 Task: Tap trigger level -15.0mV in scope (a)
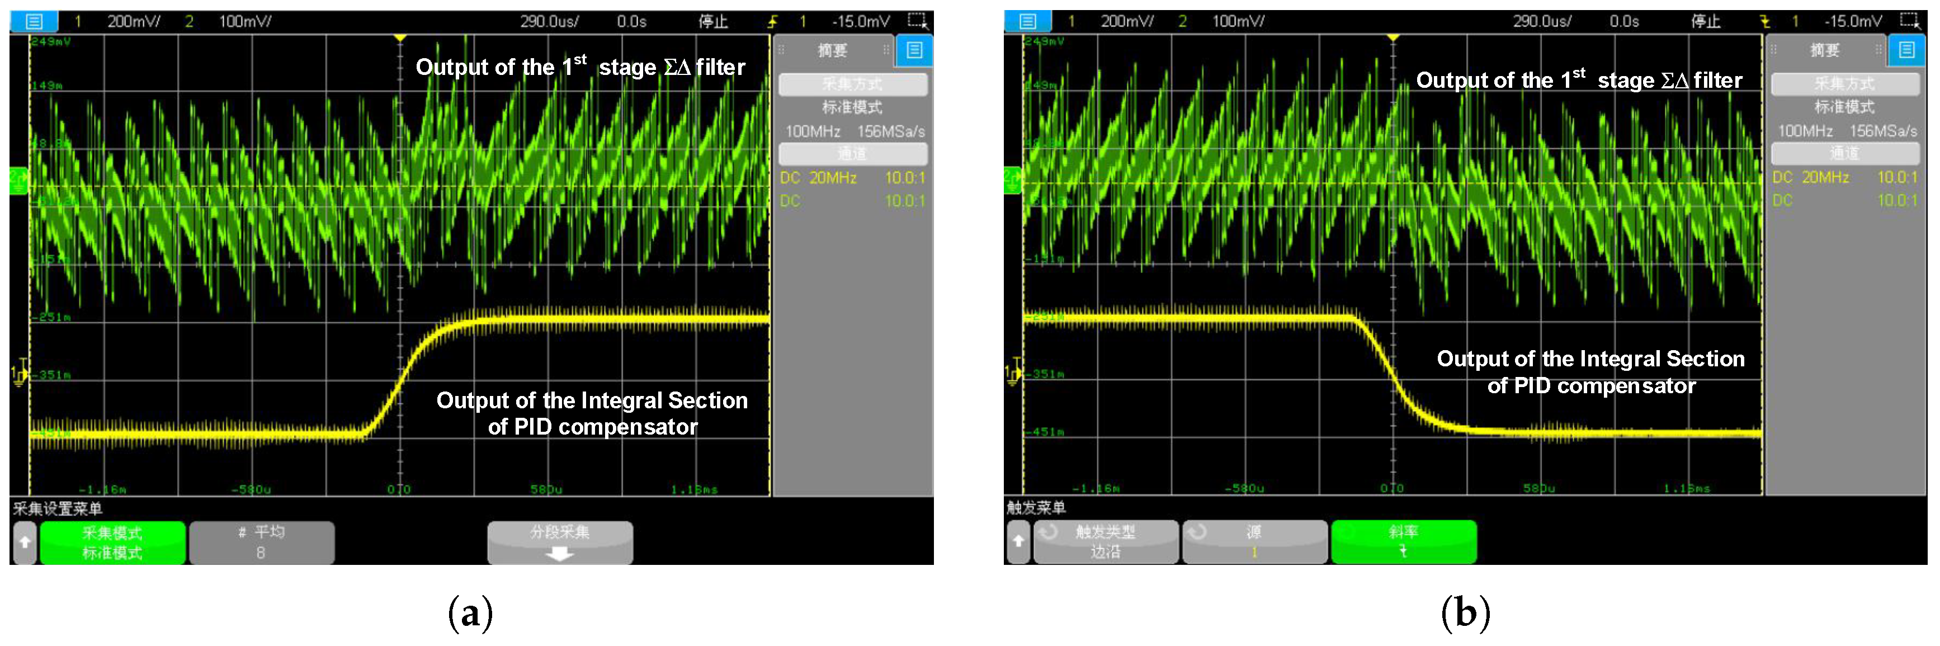coord(861,21)
